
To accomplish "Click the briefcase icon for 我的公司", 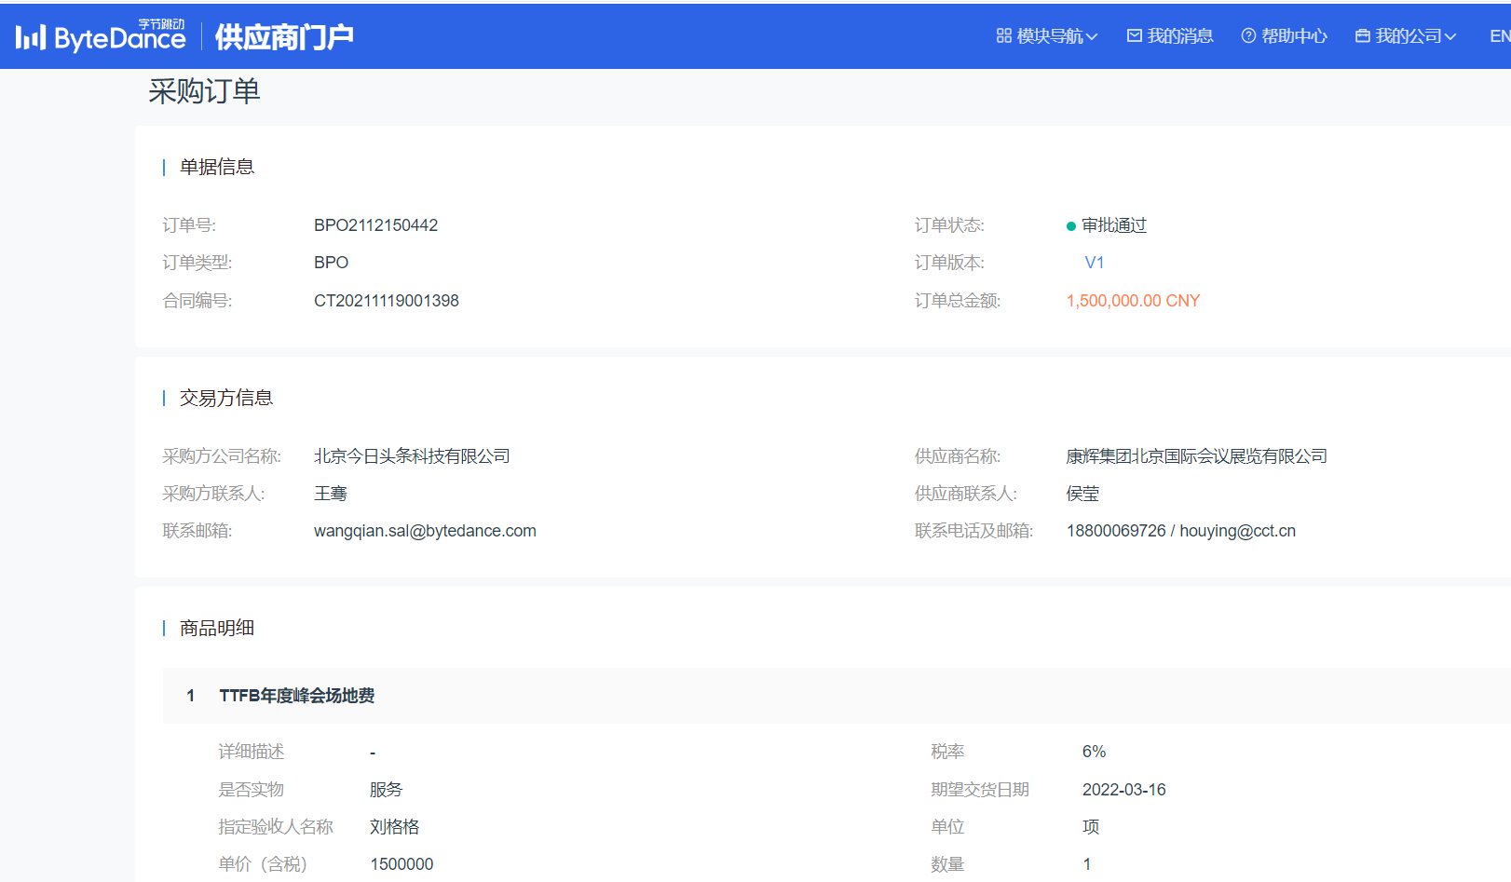I will click(x=1362, y=36).
